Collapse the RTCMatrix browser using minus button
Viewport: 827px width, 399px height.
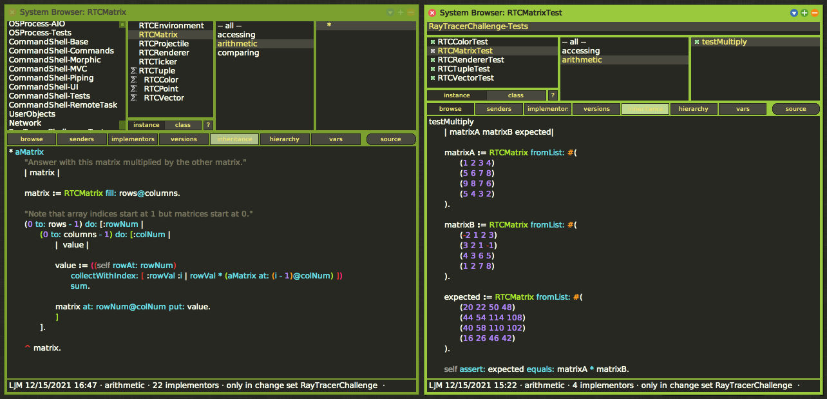pyautogui.click(x=410, y=12)
